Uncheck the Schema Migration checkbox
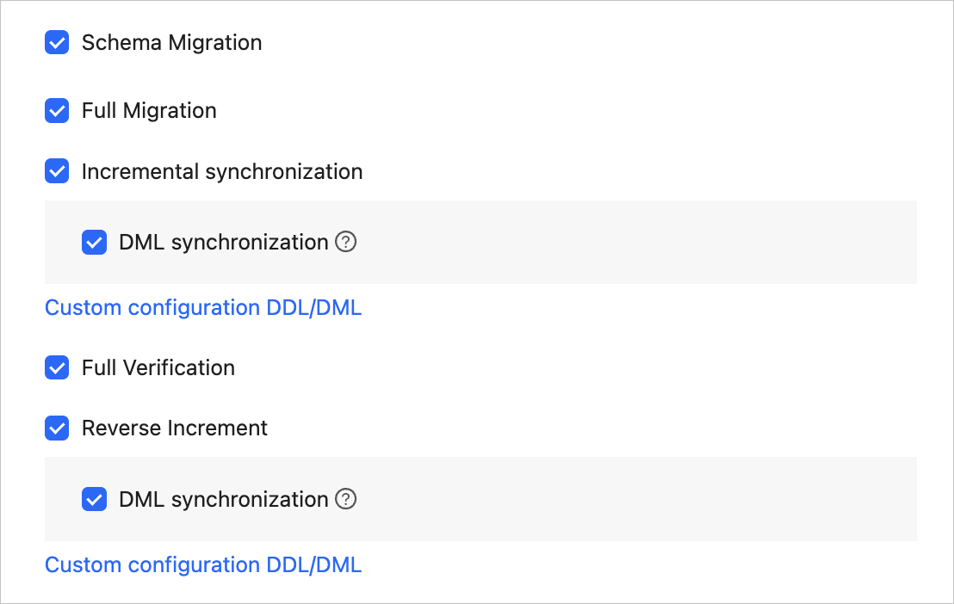 pyautogui.click(x=57, y=42)
